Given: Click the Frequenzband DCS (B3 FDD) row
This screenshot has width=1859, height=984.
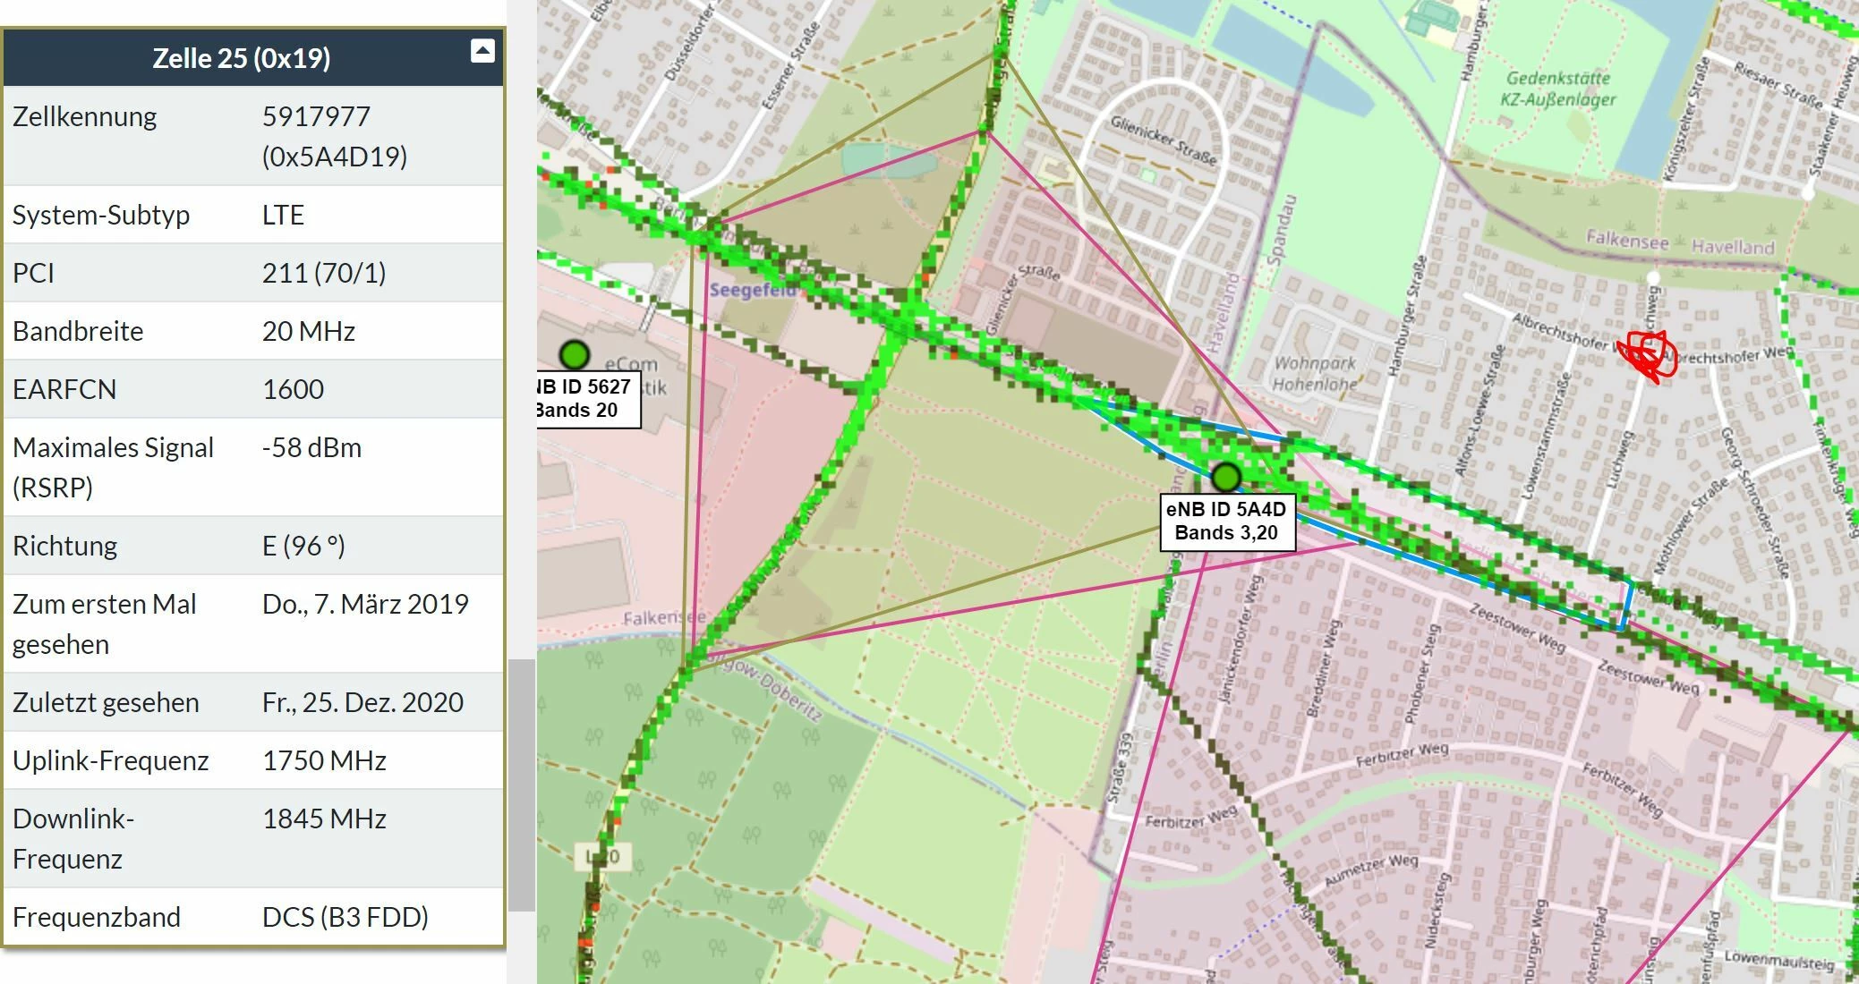Looking at the screenshot, I should tap(253, 917).
